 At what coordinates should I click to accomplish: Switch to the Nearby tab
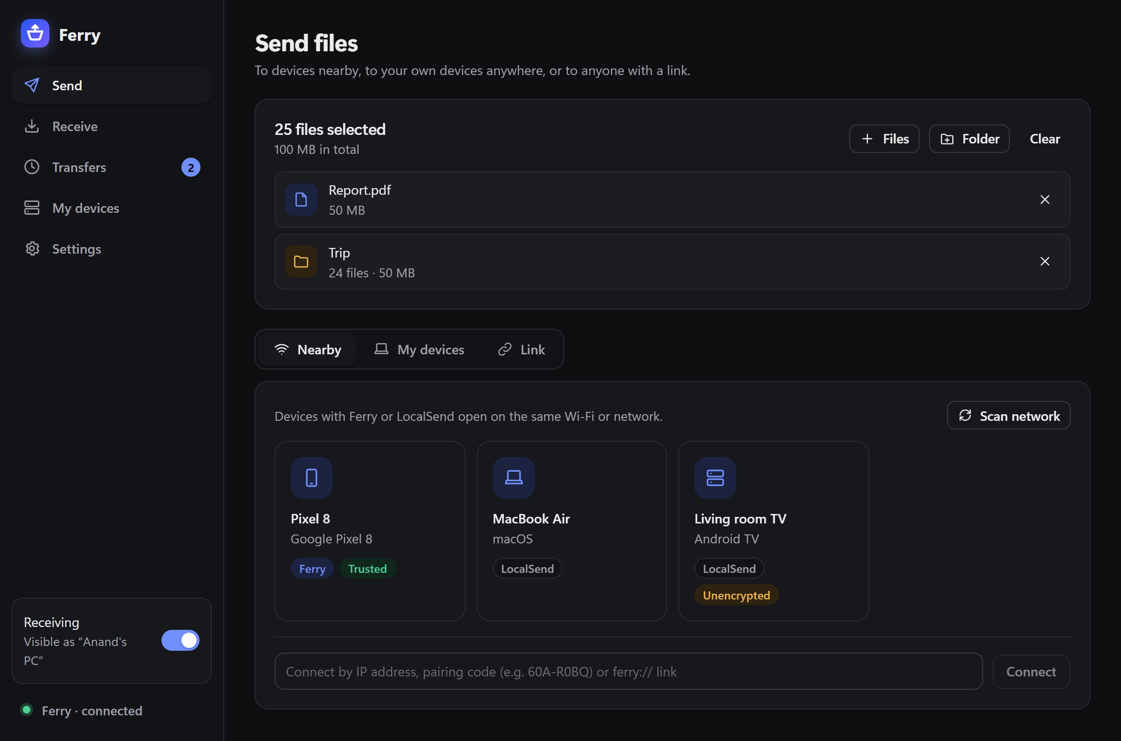coord(307,350)
